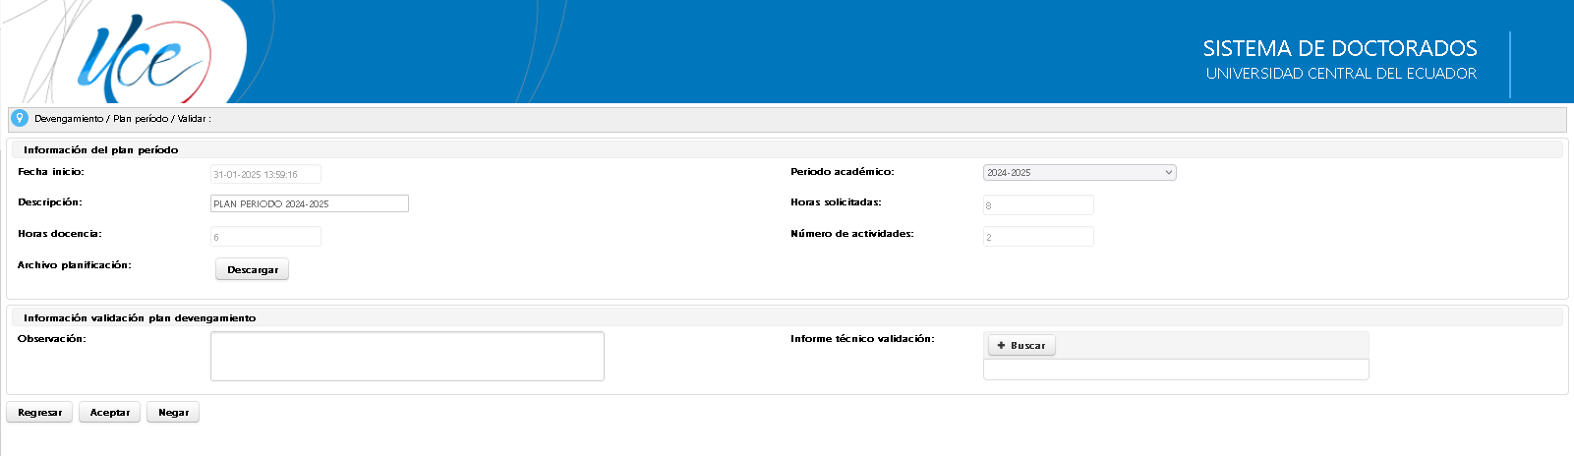Click the Archivo planificación label
The height and width of the screenshot is (456, 1574).
pyautogui.click(x=75, y=265)
